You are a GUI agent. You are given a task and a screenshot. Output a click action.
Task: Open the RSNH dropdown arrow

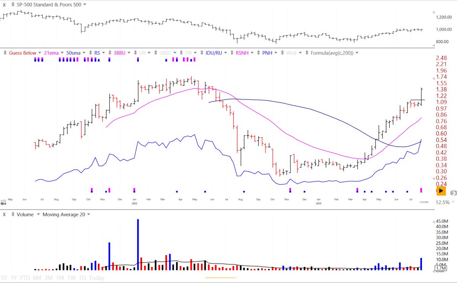point(253,53)
